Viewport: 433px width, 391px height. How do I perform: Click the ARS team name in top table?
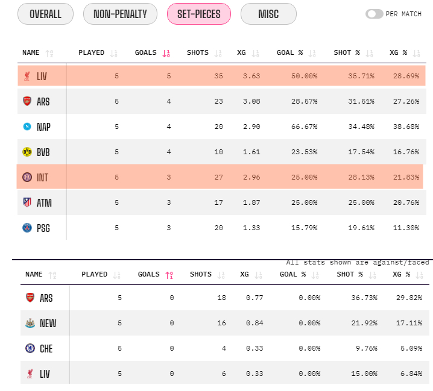click(x=43, y=101)
